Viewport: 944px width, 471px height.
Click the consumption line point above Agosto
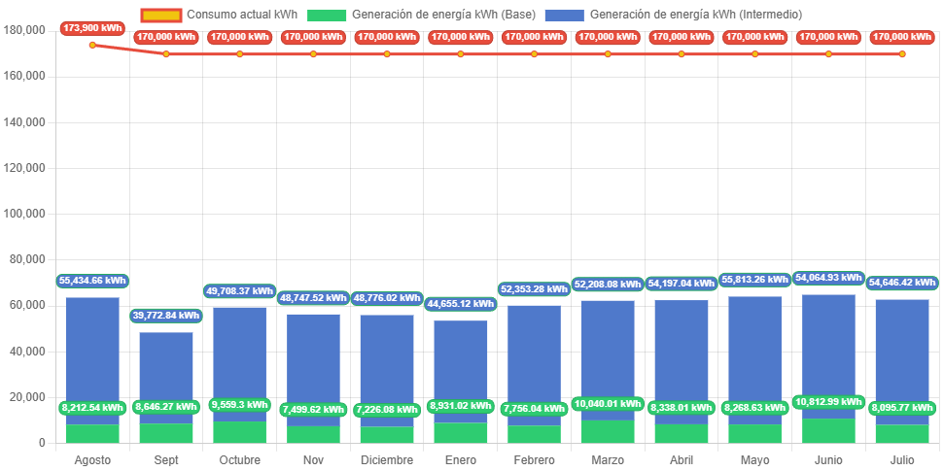coord(92,45)
